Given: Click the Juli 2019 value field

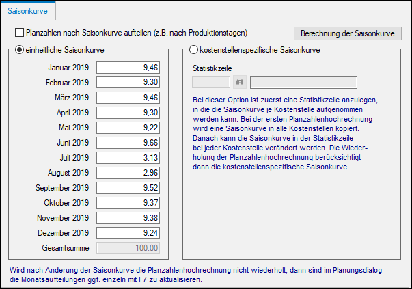Looking at the screenshot, I should click(x=128, y=158).
